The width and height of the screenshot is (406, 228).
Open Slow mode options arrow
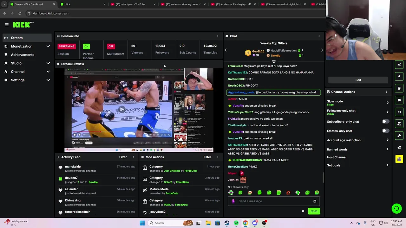point(387,103)
